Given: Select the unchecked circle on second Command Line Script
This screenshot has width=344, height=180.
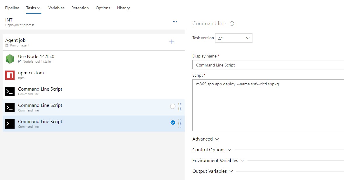Looking at the screenshot, I should click(x=173, y=107).
